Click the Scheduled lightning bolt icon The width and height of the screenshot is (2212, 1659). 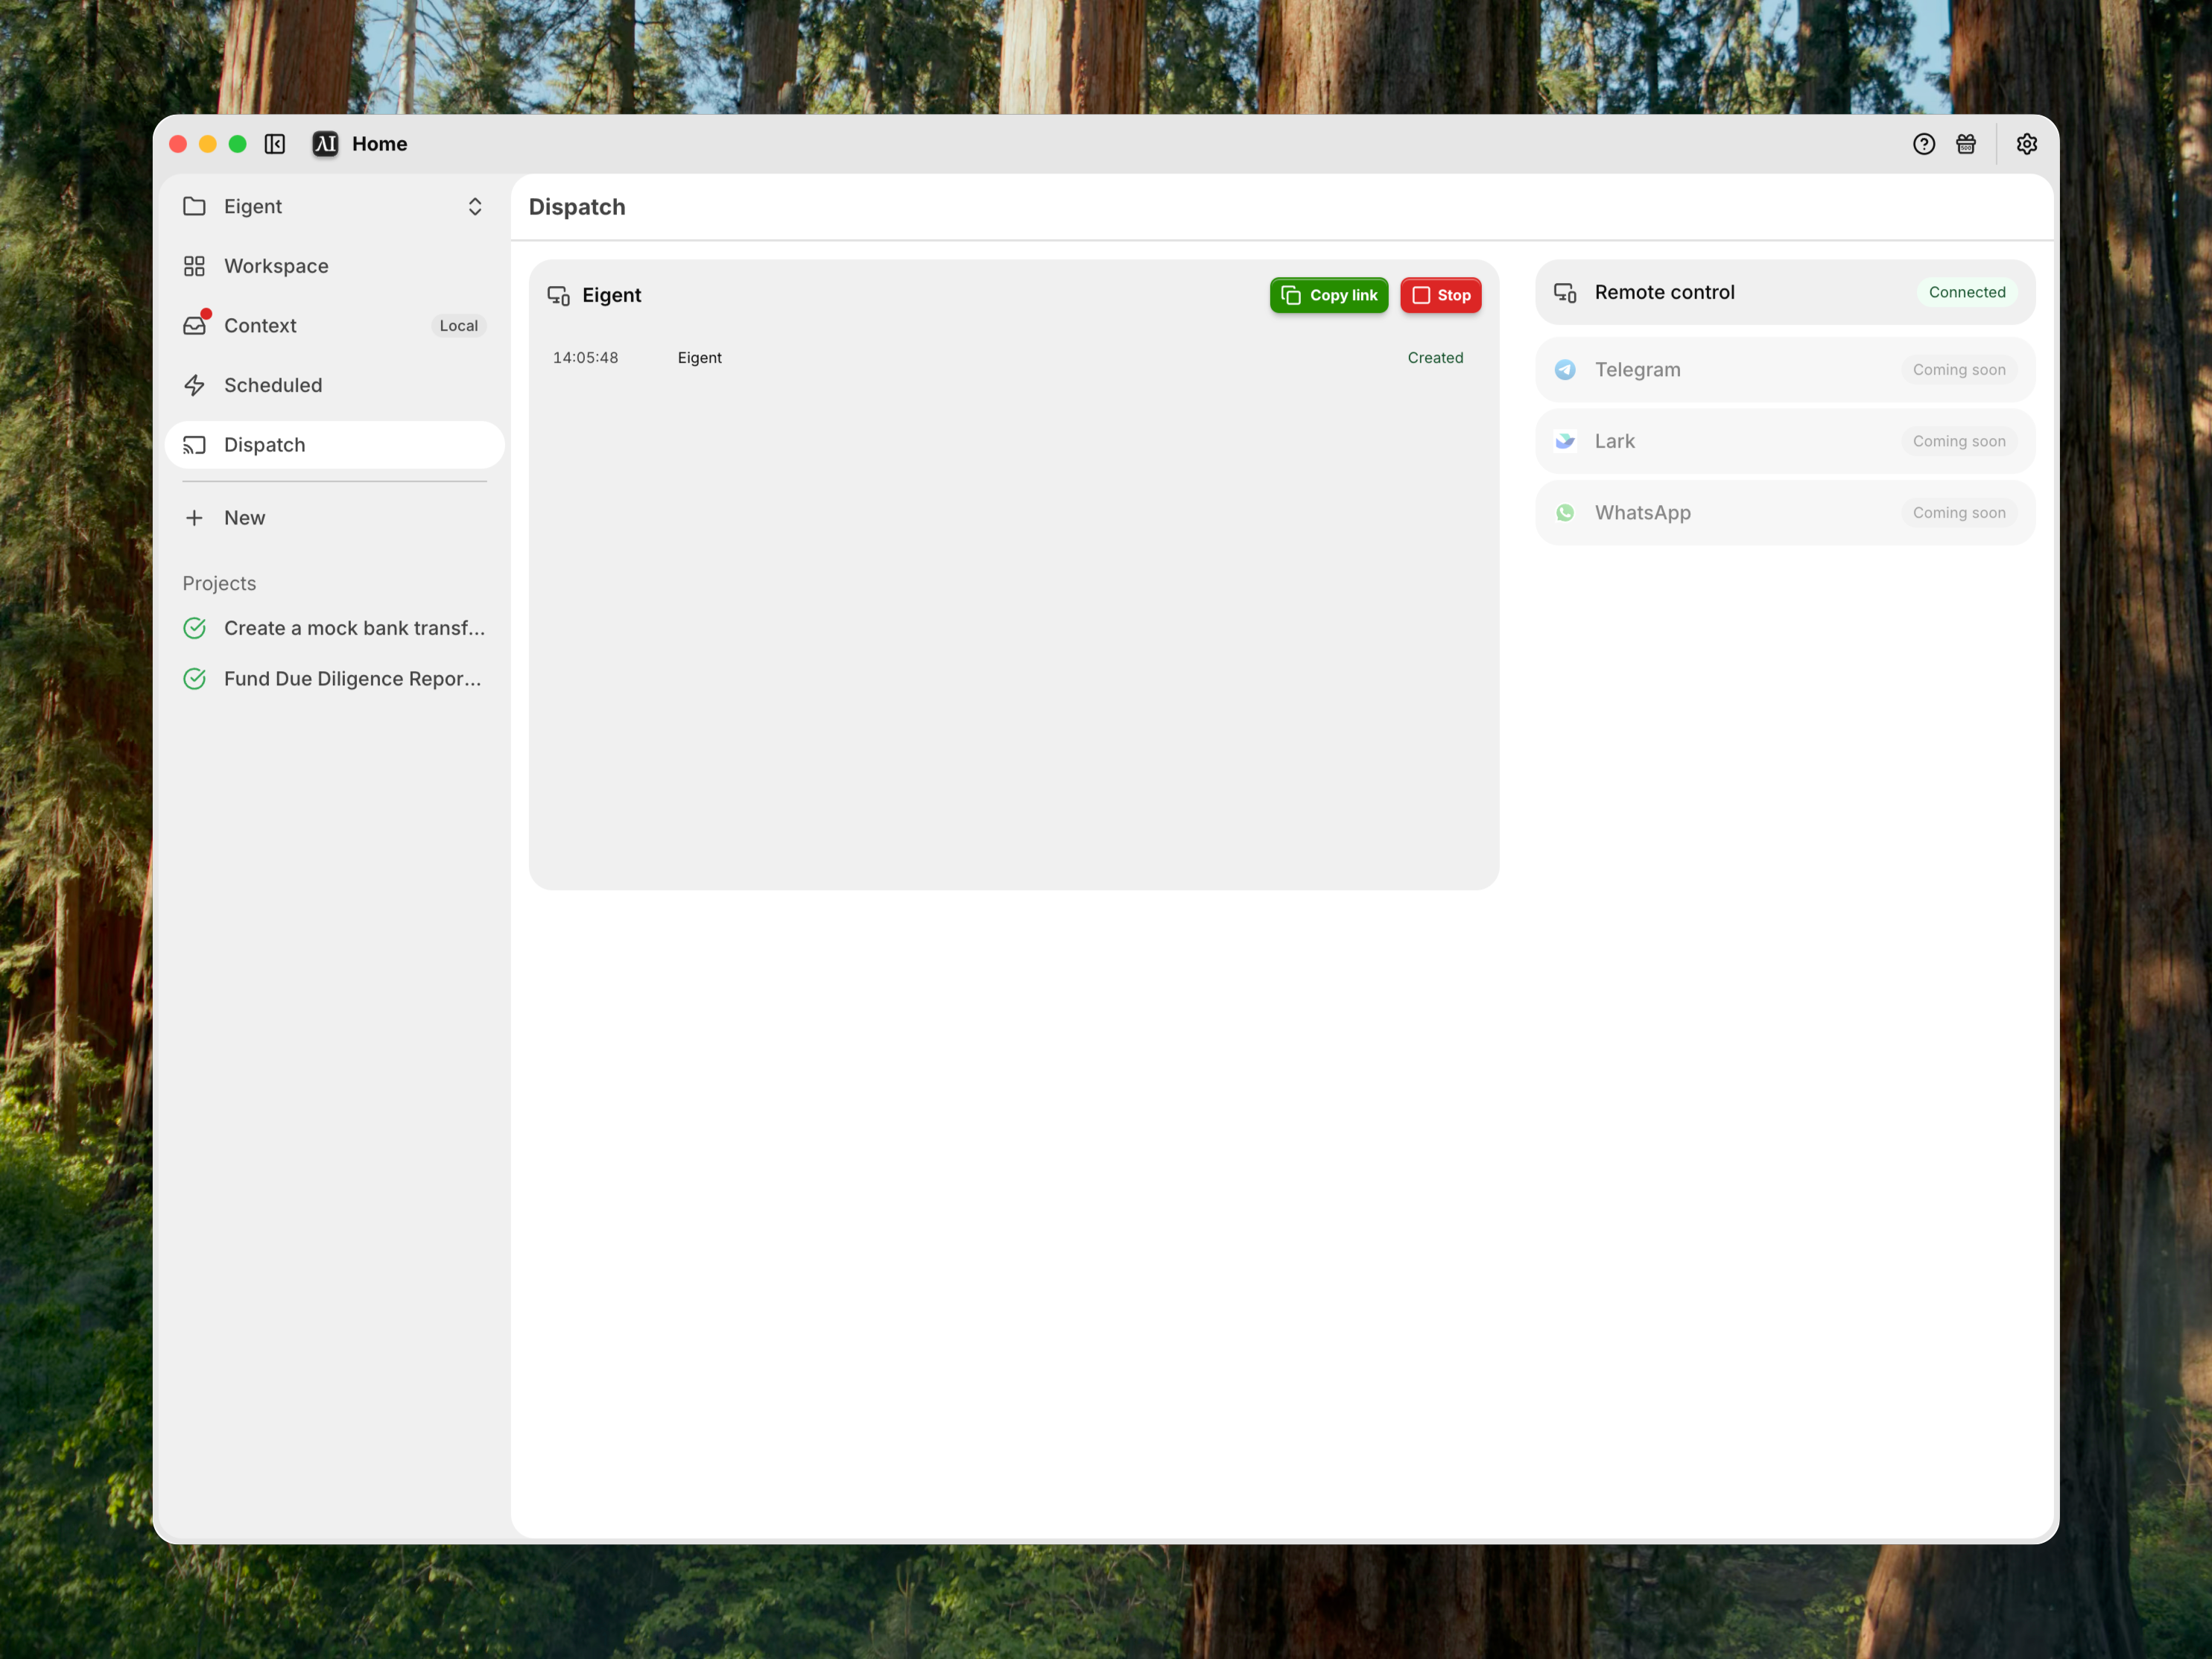(195, 385)
